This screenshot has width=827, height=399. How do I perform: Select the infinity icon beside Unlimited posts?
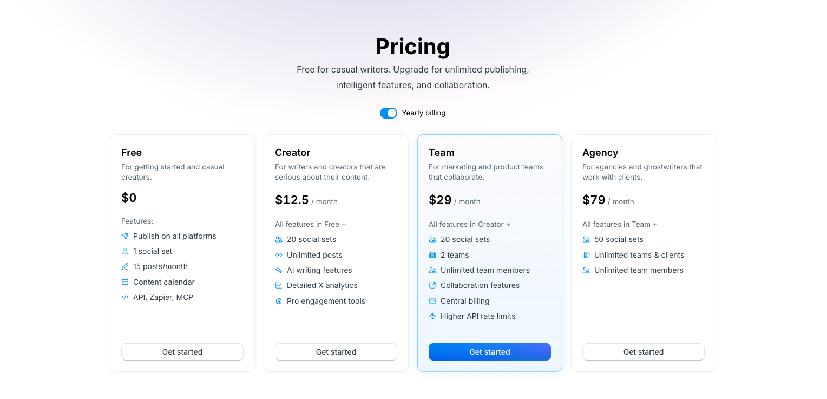pyautogui.click(x=278, y=255)
